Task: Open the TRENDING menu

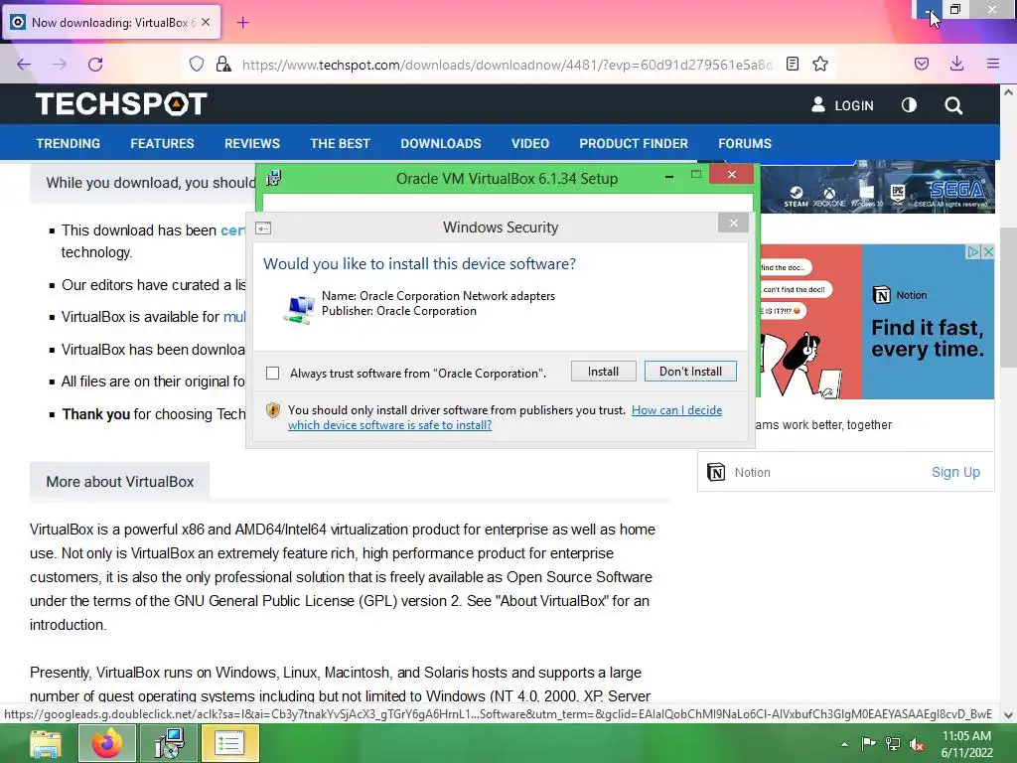Action: (69, 143)
